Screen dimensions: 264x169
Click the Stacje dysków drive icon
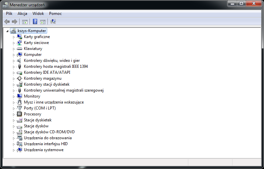coord(20,127)
